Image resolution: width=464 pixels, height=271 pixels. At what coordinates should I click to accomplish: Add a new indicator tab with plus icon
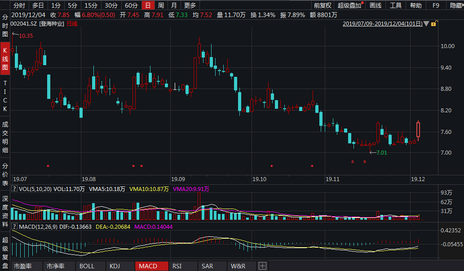click(262, 266)
